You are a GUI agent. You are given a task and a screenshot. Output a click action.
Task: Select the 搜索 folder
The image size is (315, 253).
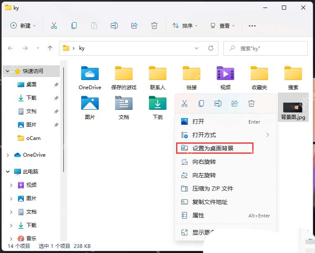point(293,78)
